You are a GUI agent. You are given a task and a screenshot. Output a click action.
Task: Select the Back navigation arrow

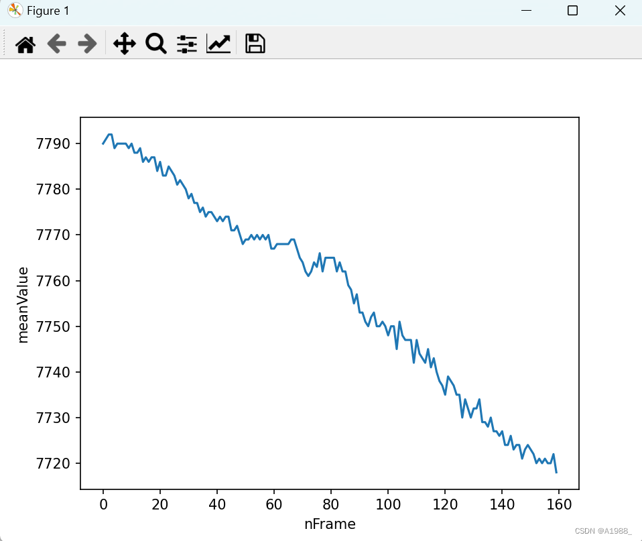point(56,43)
